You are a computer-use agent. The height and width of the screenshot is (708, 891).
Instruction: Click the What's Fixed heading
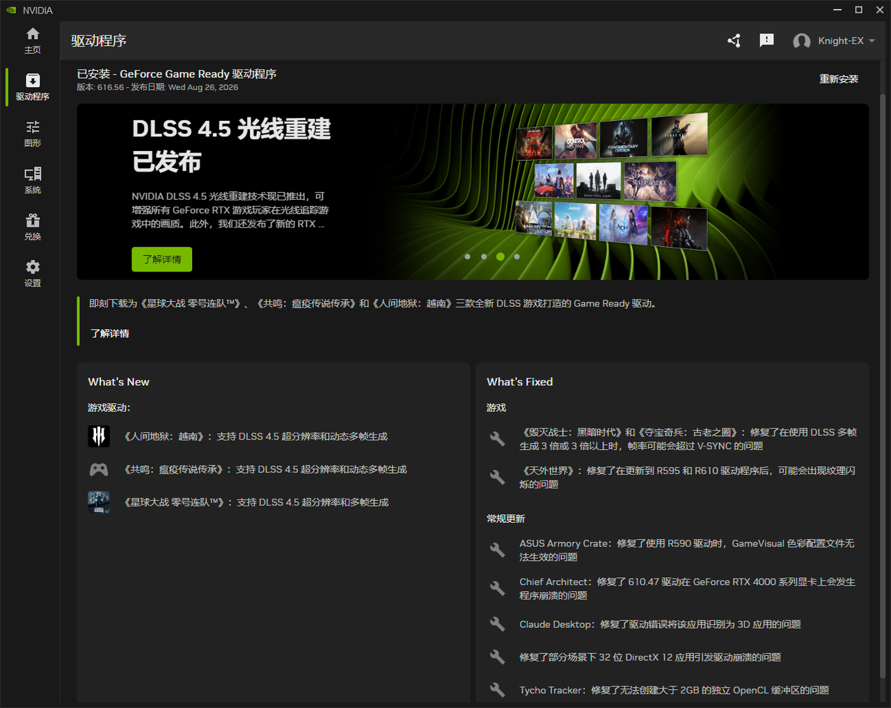click(520, 382)
